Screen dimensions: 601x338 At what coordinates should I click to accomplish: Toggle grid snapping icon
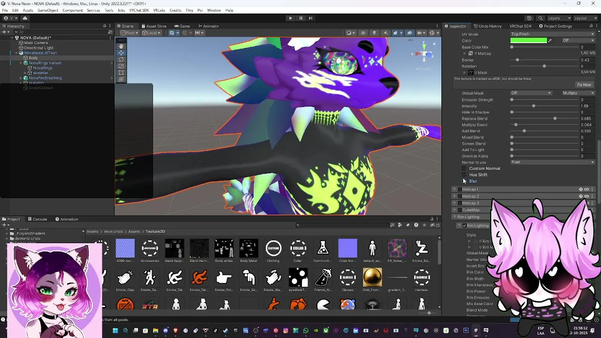point(173,33)
